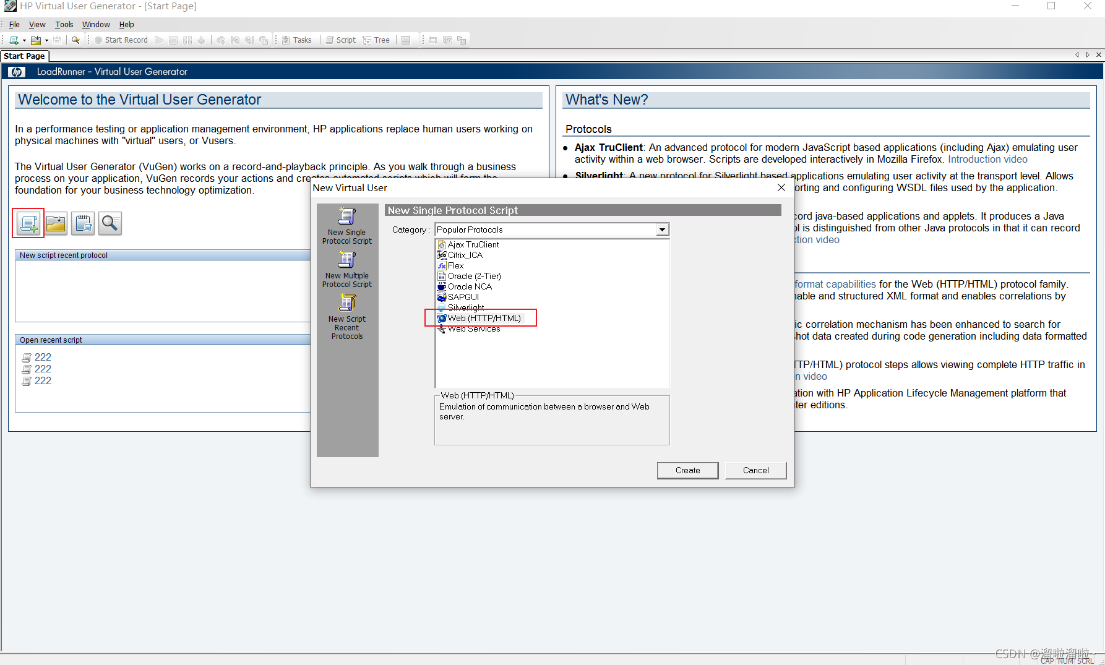Open the View menu
The width and height of the screenshot is (1105, 665).
pyautogui.click(x=37, y=25)
